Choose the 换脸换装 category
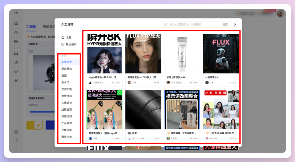 pyautogui.click(x=67, y=96)
